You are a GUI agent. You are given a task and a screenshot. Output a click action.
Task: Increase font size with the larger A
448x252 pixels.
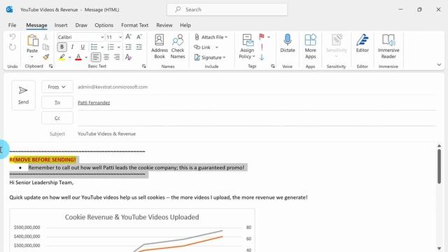tap(129, 37)
